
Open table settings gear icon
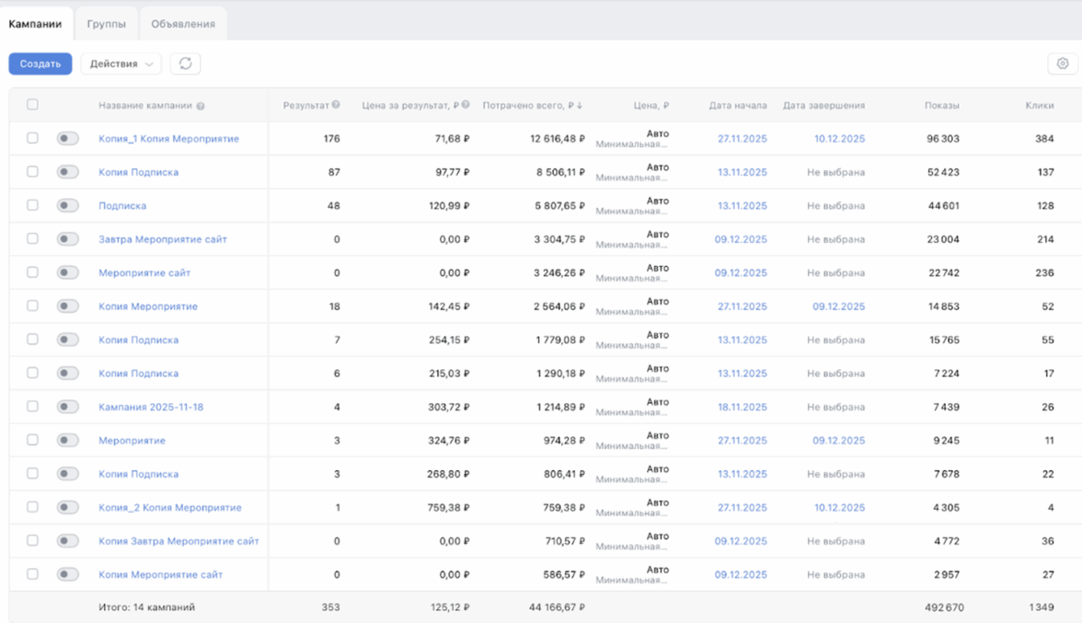pos(1063,63)
